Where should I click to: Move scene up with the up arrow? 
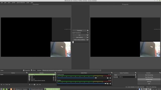click(7, 84)
